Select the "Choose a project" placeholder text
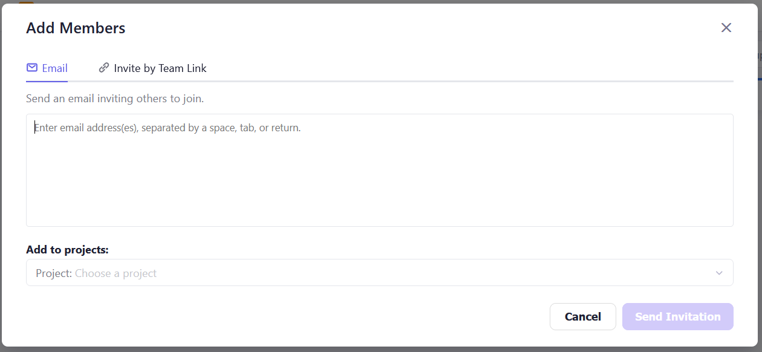Viewport: 762px width, 352px height. (x=116, y=273)
